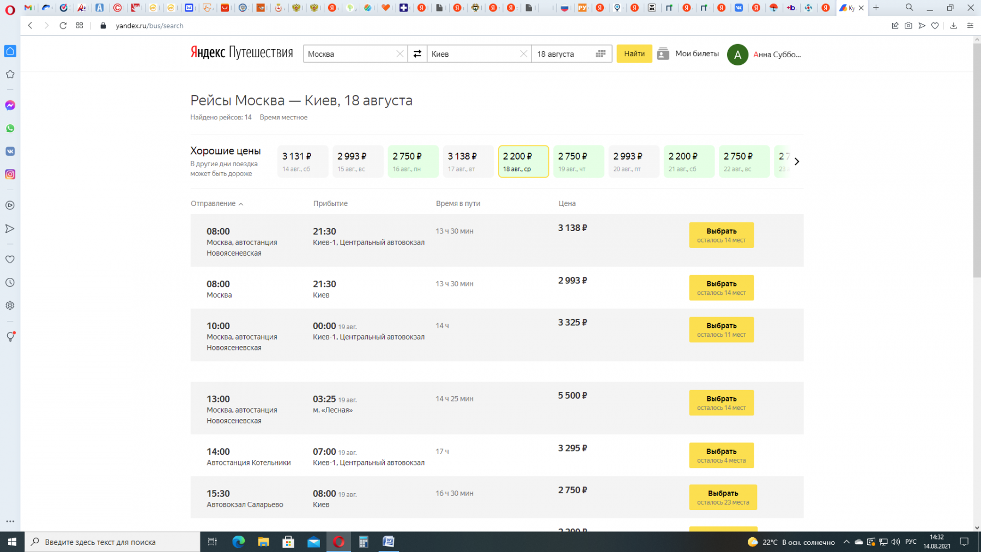
Task: Click page vertical scrollbar
Action: point(977,161)
